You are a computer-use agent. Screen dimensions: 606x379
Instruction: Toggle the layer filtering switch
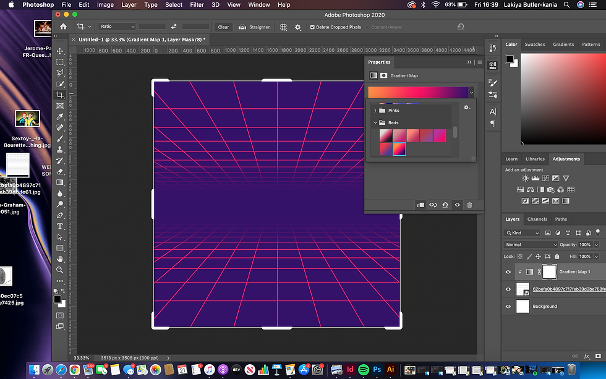coord(598,232)
